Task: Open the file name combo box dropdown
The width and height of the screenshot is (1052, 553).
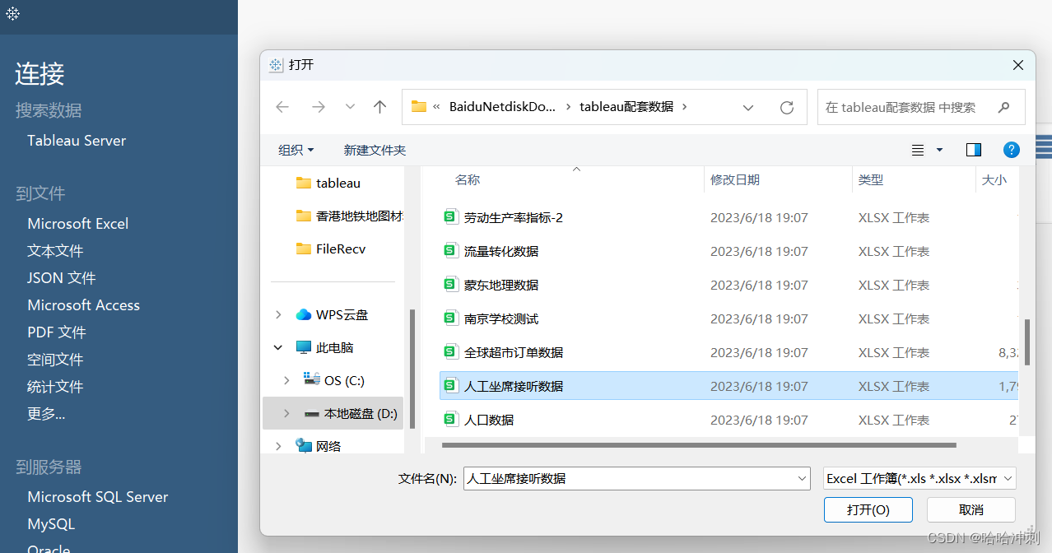Action: click(x=803, y=478)
